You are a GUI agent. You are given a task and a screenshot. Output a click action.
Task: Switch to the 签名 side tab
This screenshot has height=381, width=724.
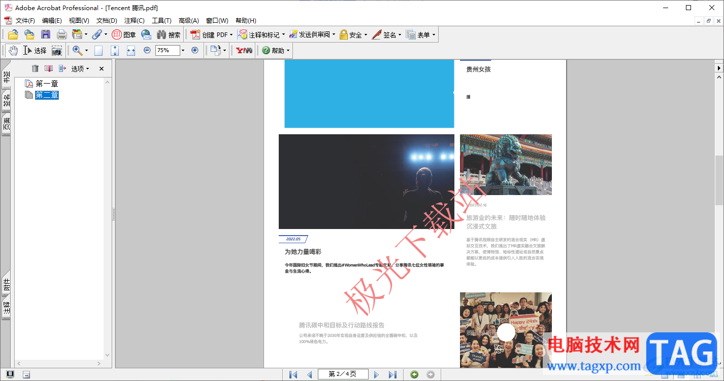6,101
